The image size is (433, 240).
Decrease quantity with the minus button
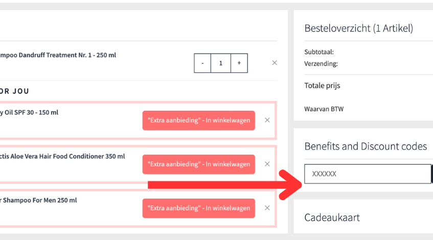tap(203, 63)
